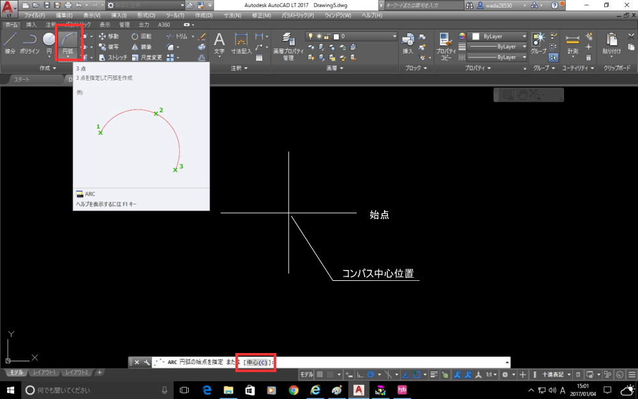
Task: Select the 線分 (Line) tool
Action: (x=10, y=44)
